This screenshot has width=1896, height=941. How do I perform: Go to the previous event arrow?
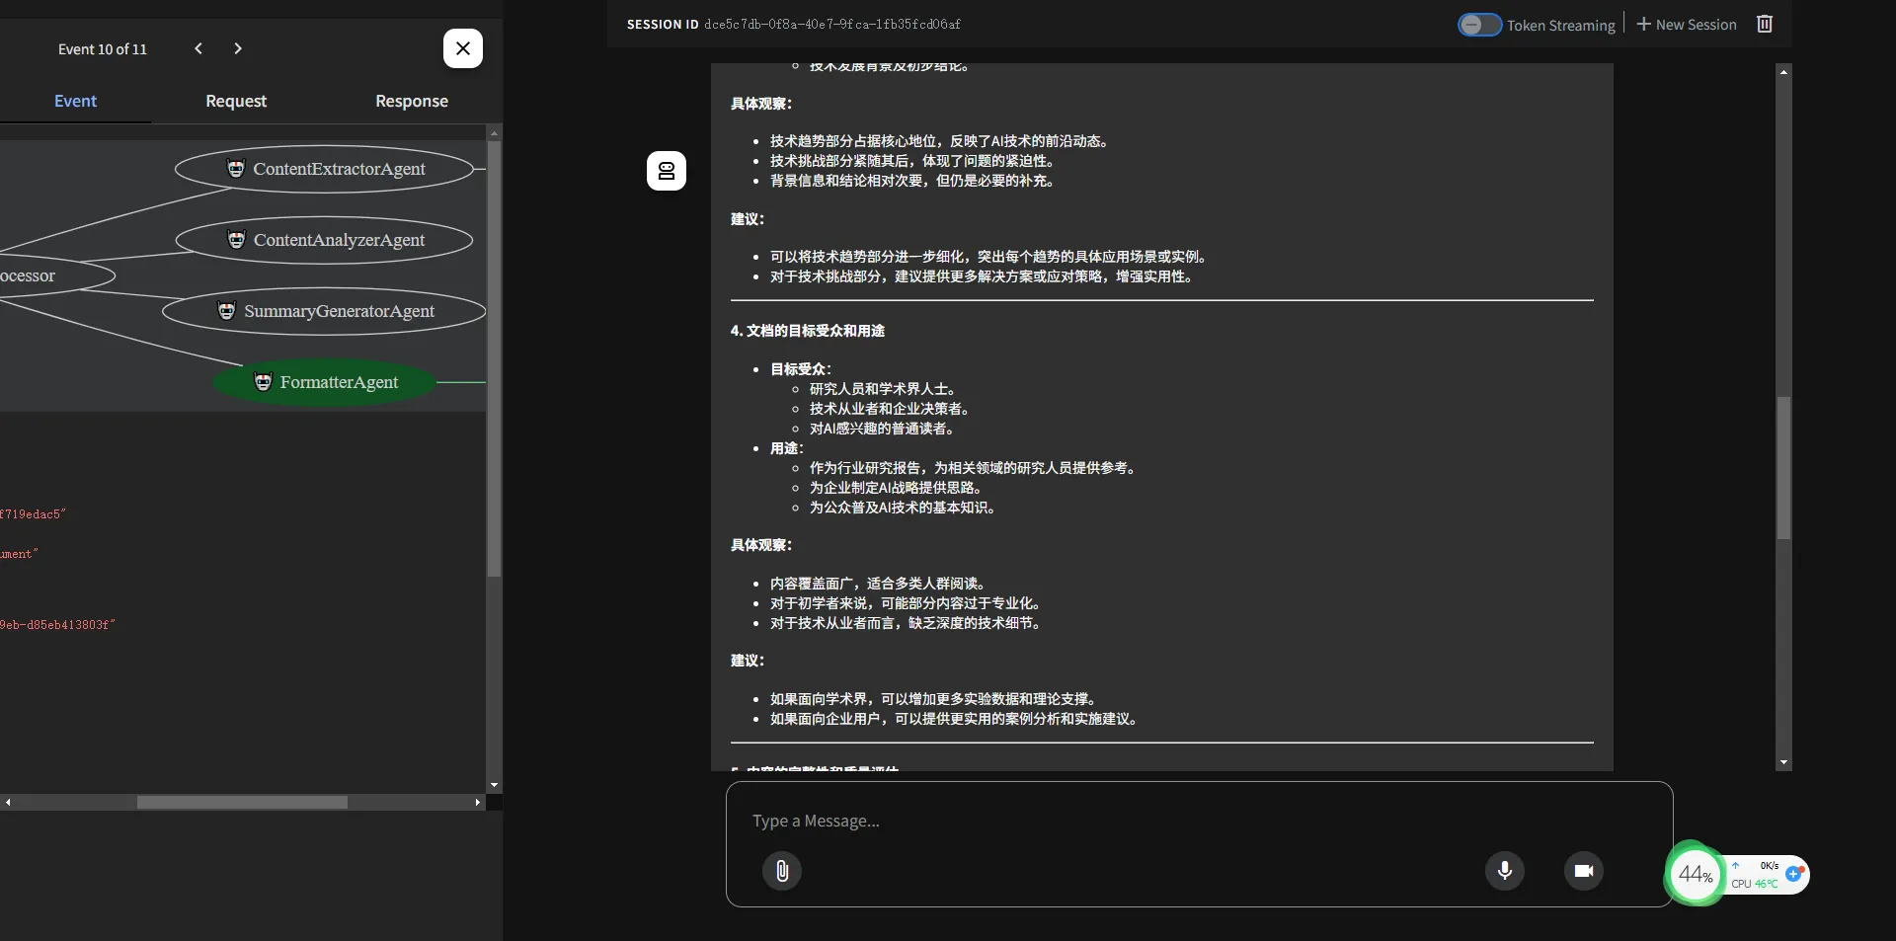click(x=198, y=48)
